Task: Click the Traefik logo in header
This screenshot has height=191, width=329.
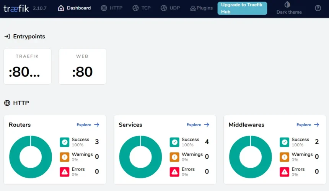Action: click(x=16, y=8)
